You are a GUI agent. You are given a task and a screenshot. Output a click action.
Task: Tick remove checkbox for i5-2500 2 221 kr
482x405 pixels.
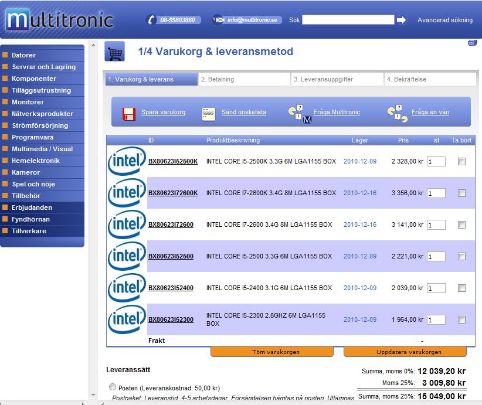pyautogui.click(x=461, y=256)
